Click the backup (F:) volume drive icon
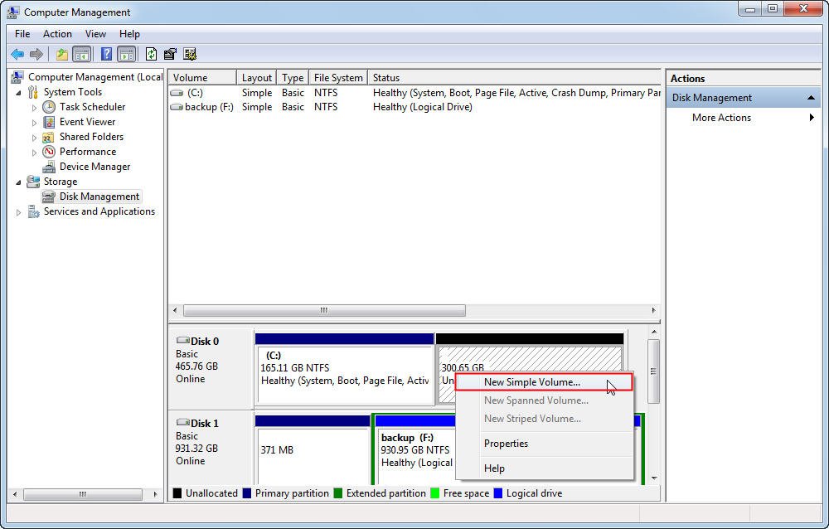Screen dimensions: 829x529 tap(177, 107)
